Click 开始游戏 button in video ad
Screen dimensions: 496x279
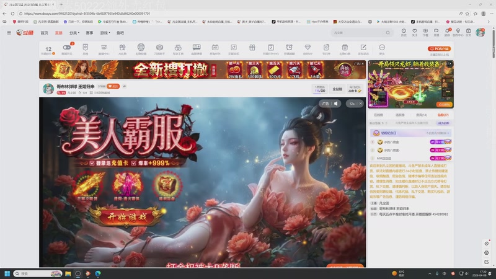(127, 217)
